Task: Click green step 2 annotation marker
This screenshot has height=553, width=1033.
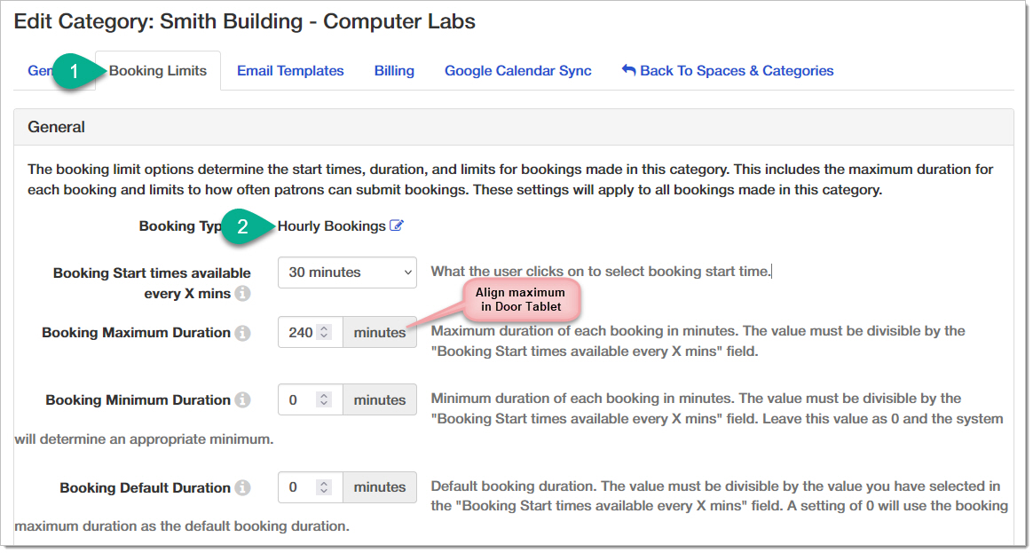Action: [x=243, y=226]
